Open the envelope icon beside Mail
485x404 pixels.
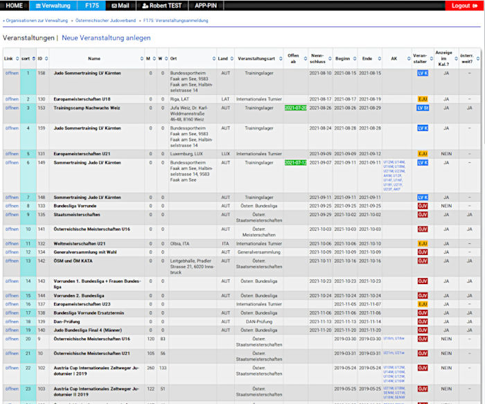click(114, 6)
